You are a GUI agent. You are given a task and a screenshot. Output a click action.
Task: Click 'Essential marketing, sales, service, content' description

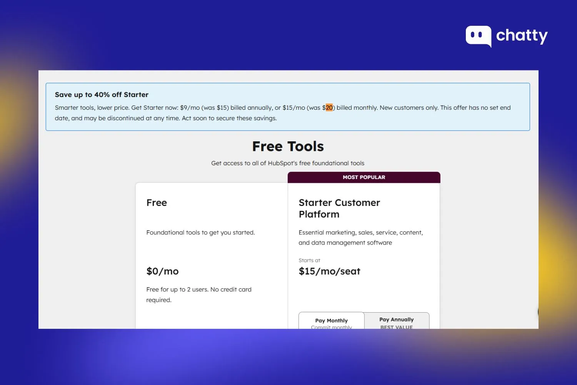click(x=361, y=238)
